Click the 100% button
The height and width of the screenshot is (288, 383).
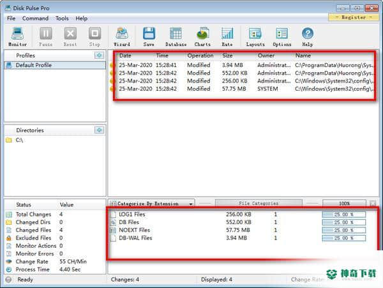[x=344, y=203]
